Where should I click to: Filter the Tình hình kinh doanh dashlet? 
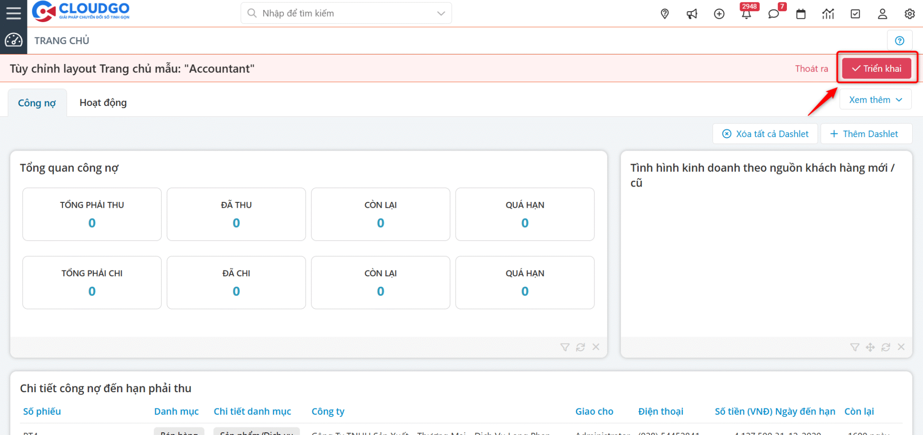tap(854, 347)
